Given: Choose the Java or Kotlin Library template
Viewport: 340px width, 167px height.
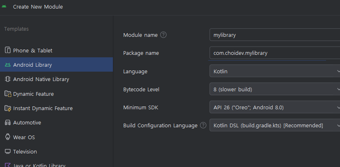Looking at the screenshot, I should point(39,165).
